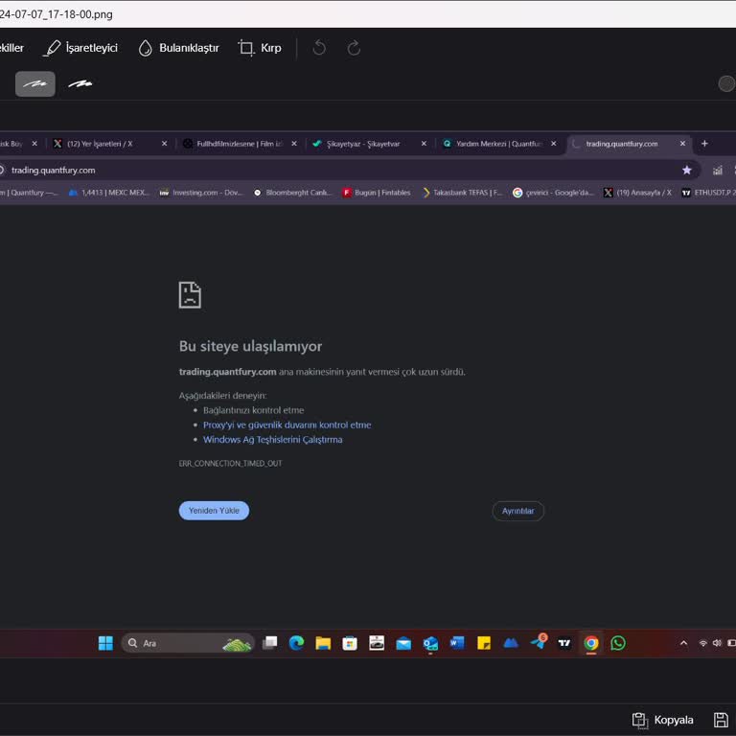Screen dimensions: 736x736
Task: Open the pen color circle swatch
Action: pos(726,84)
